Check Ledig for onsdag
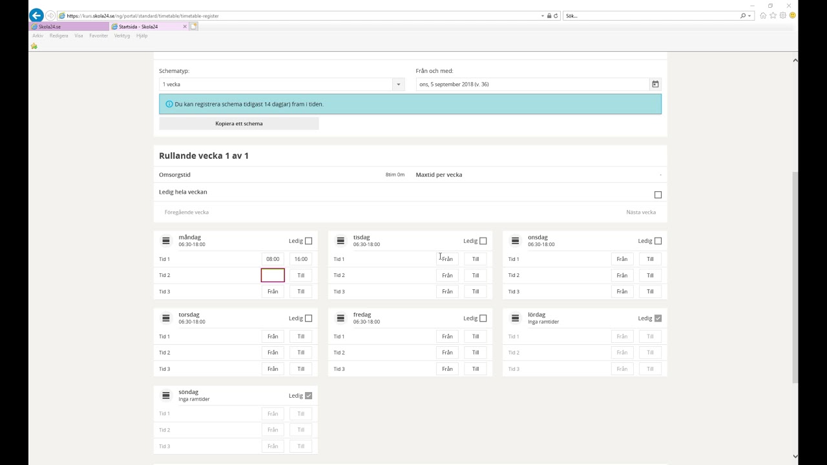Image resolution: width=827 pixels, height=465 pixels. tap(658, 241)
